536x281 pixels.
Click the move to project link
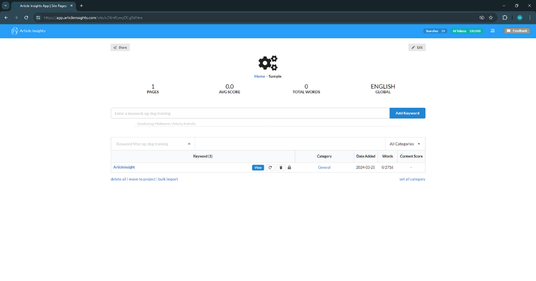[x=142, y=179]
